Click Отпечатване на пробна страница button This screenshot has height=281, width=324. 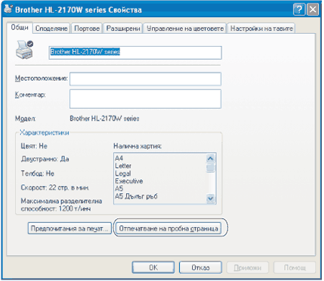[x=168, y=228]
